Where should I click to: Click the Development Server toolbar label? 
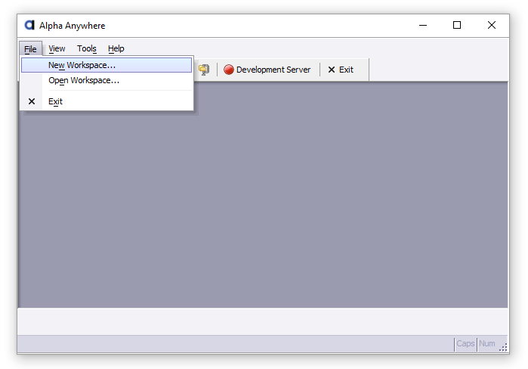coord(273,70)
